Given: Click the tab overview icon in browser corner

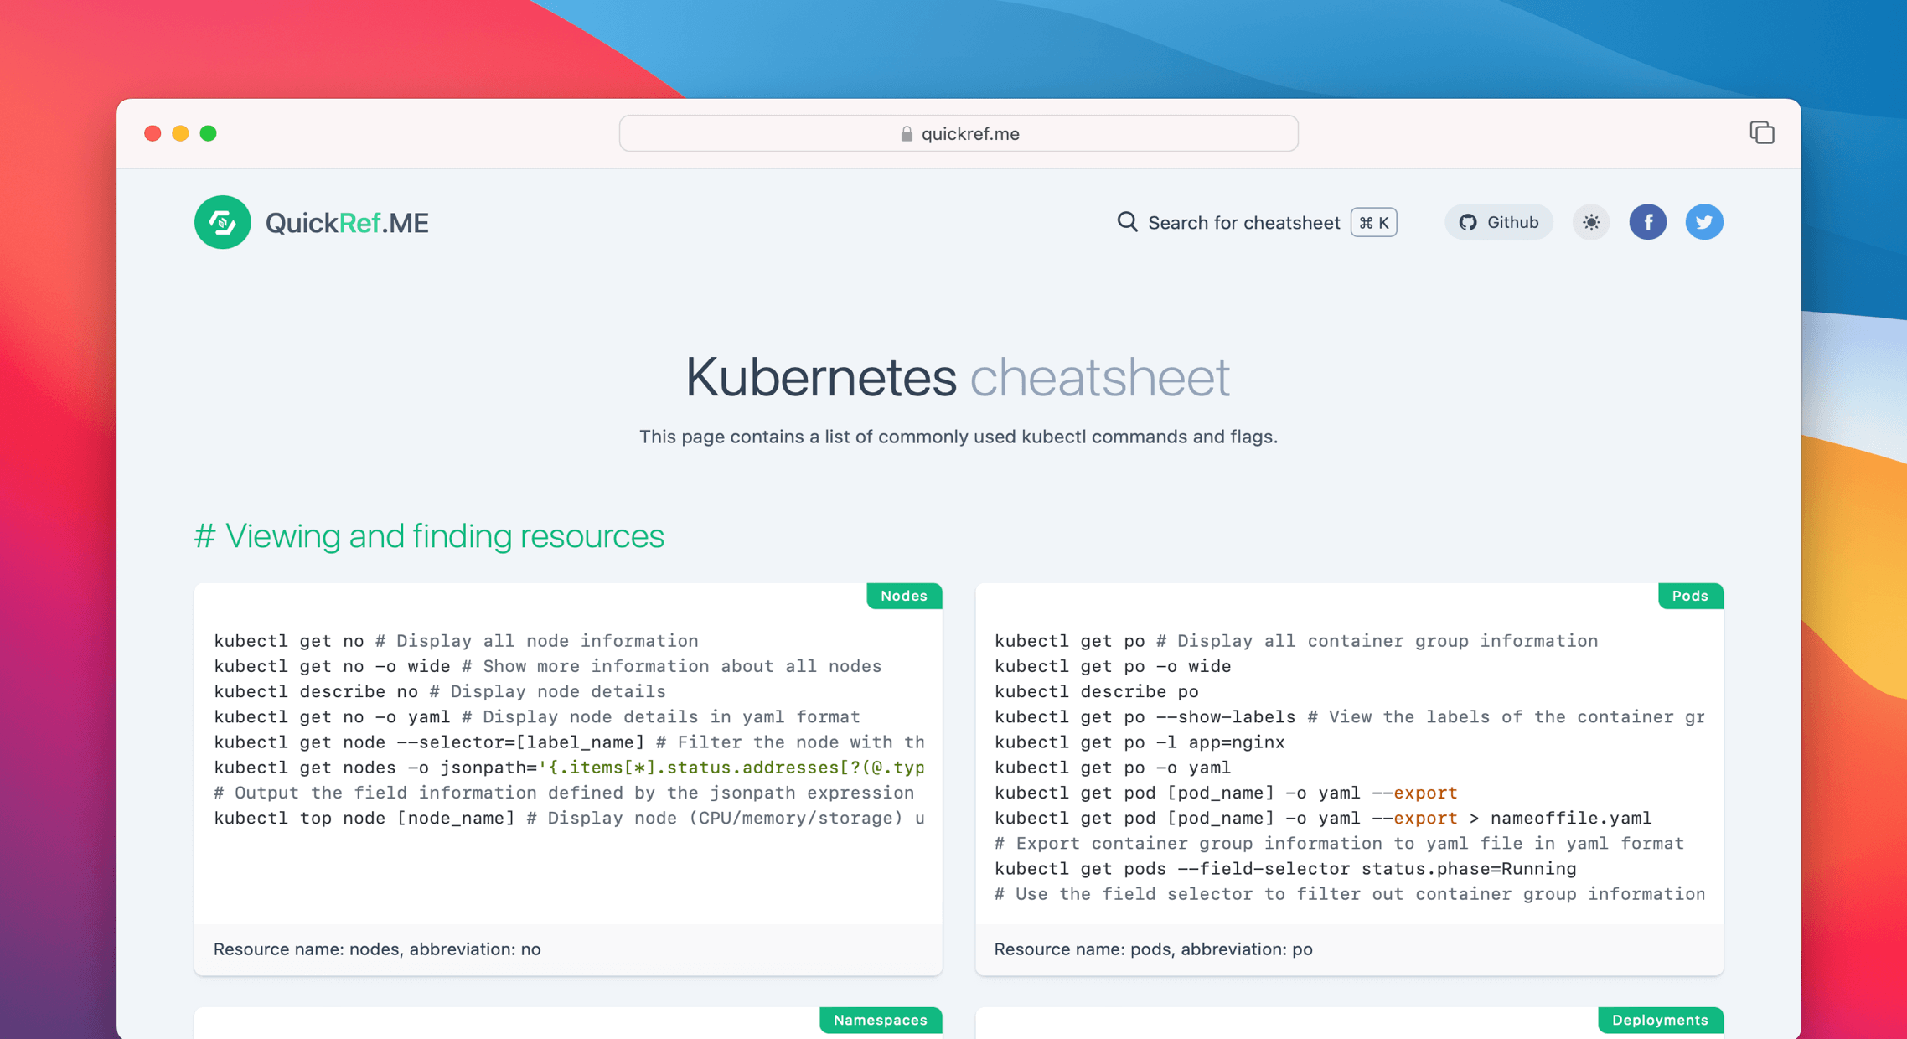Looking at the screenshot, I should (x=1763, y=132).
